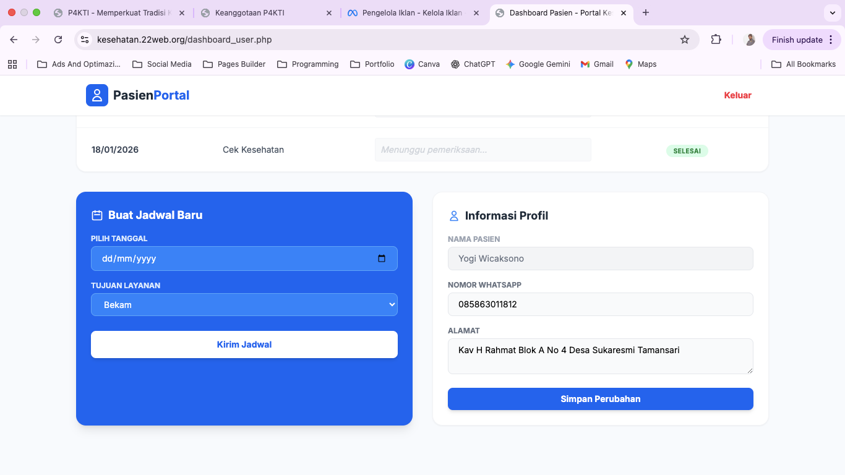The image size is (845, 475).
Task: Click the PasienPortal logo icon
Action: [97, 95]
